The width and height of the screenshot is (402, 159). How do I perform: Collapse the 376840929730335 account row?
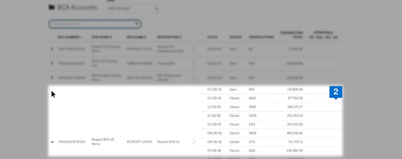(52, 142)
